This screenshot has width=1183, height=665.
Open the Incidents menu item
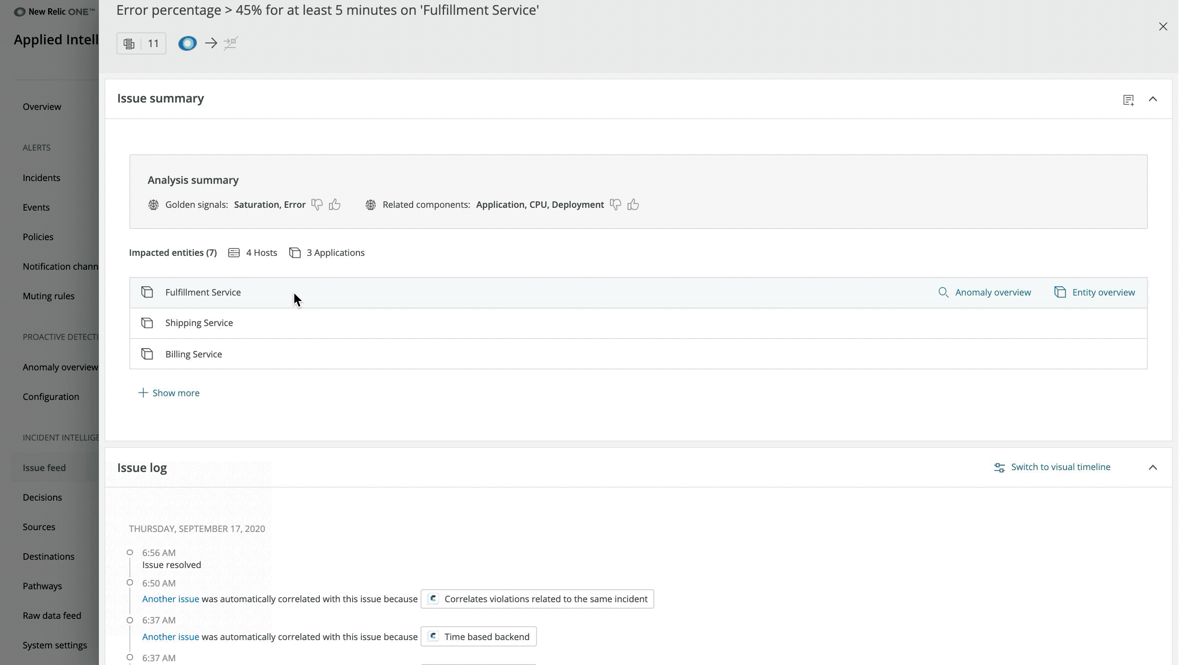tap(42, 177)
